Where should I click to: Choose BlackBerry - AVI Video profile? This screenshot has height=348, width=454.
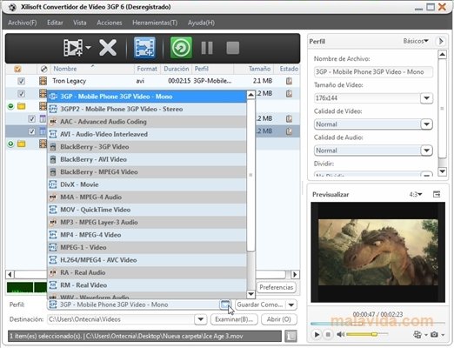pos(147,159)
